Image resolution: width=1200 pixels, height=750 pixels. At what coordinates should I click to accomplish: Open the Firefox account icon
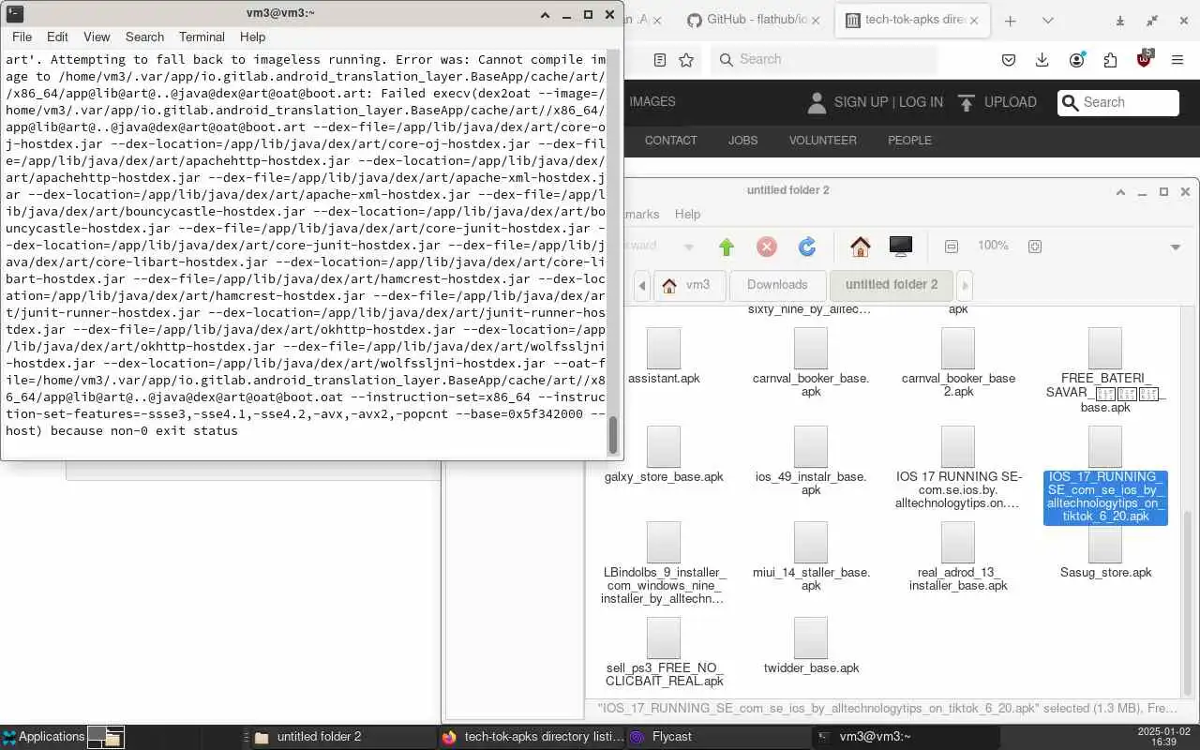point(1076,60)
